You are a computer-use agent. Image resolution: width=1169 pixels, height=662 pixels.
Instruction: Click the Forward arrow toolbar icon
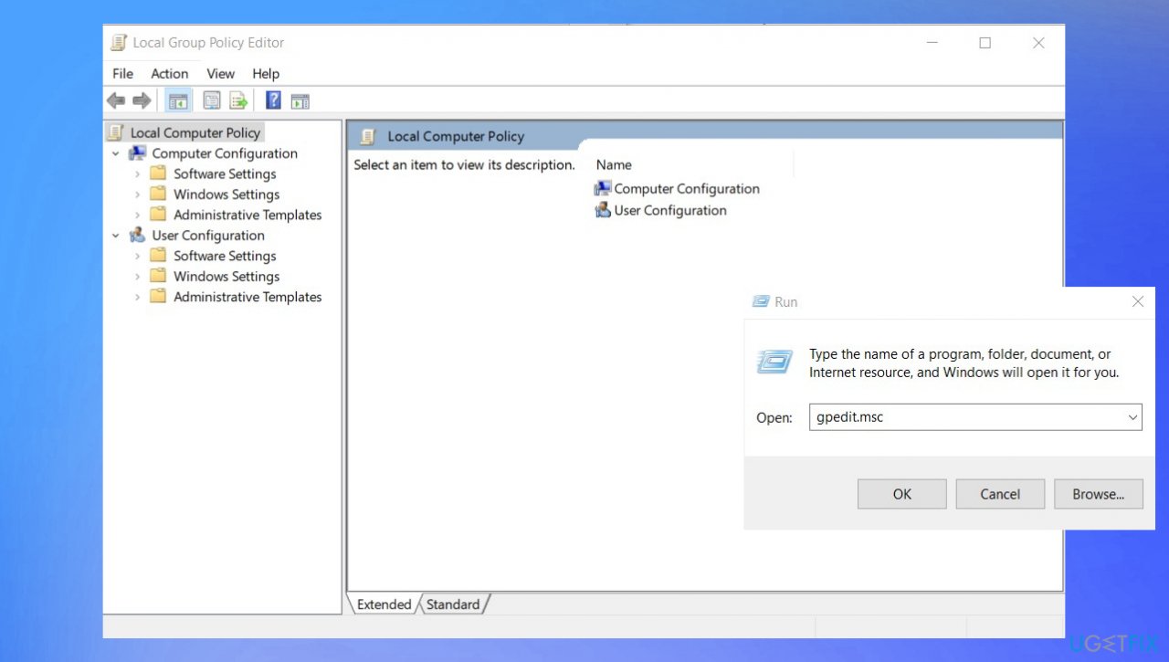(x=142, y=100)
